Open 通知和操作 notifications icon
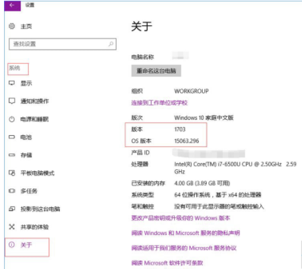The height and width of the screenshot is (269, 302). click(x=12, y=101)
